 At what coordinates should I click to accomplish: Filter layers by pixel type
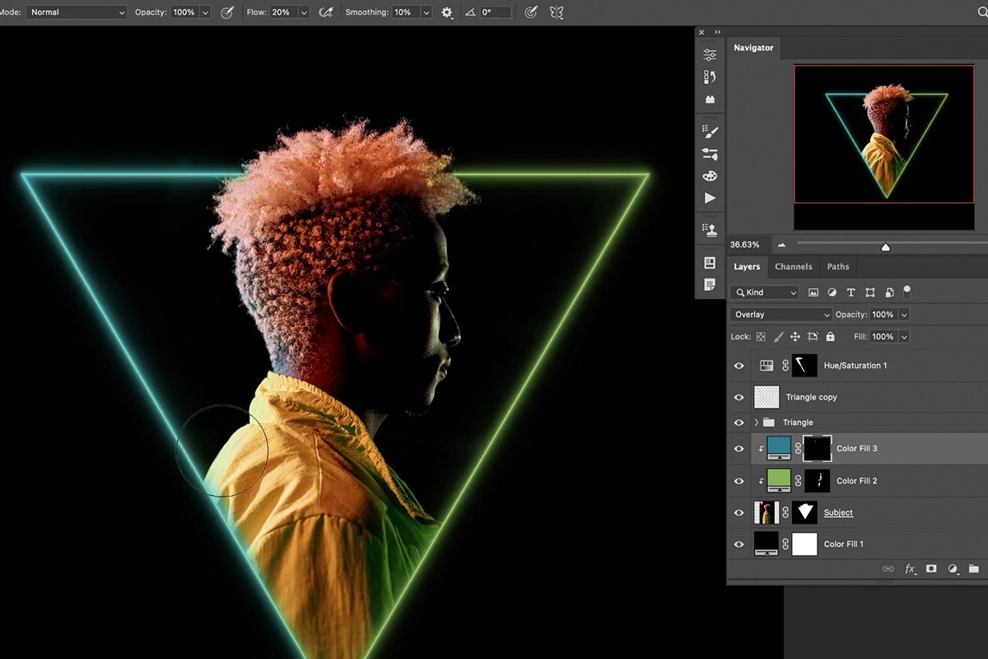[x=813, y=292]
